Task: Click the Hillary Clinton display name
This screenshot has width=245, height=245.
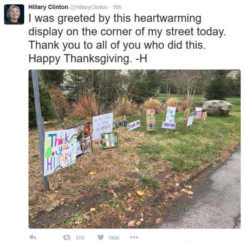Action: point(48,7)
